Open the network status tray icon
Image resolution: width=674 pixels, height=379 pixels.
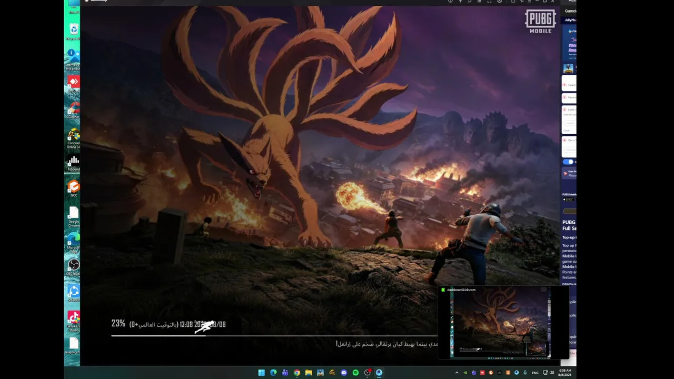point(545,373)
